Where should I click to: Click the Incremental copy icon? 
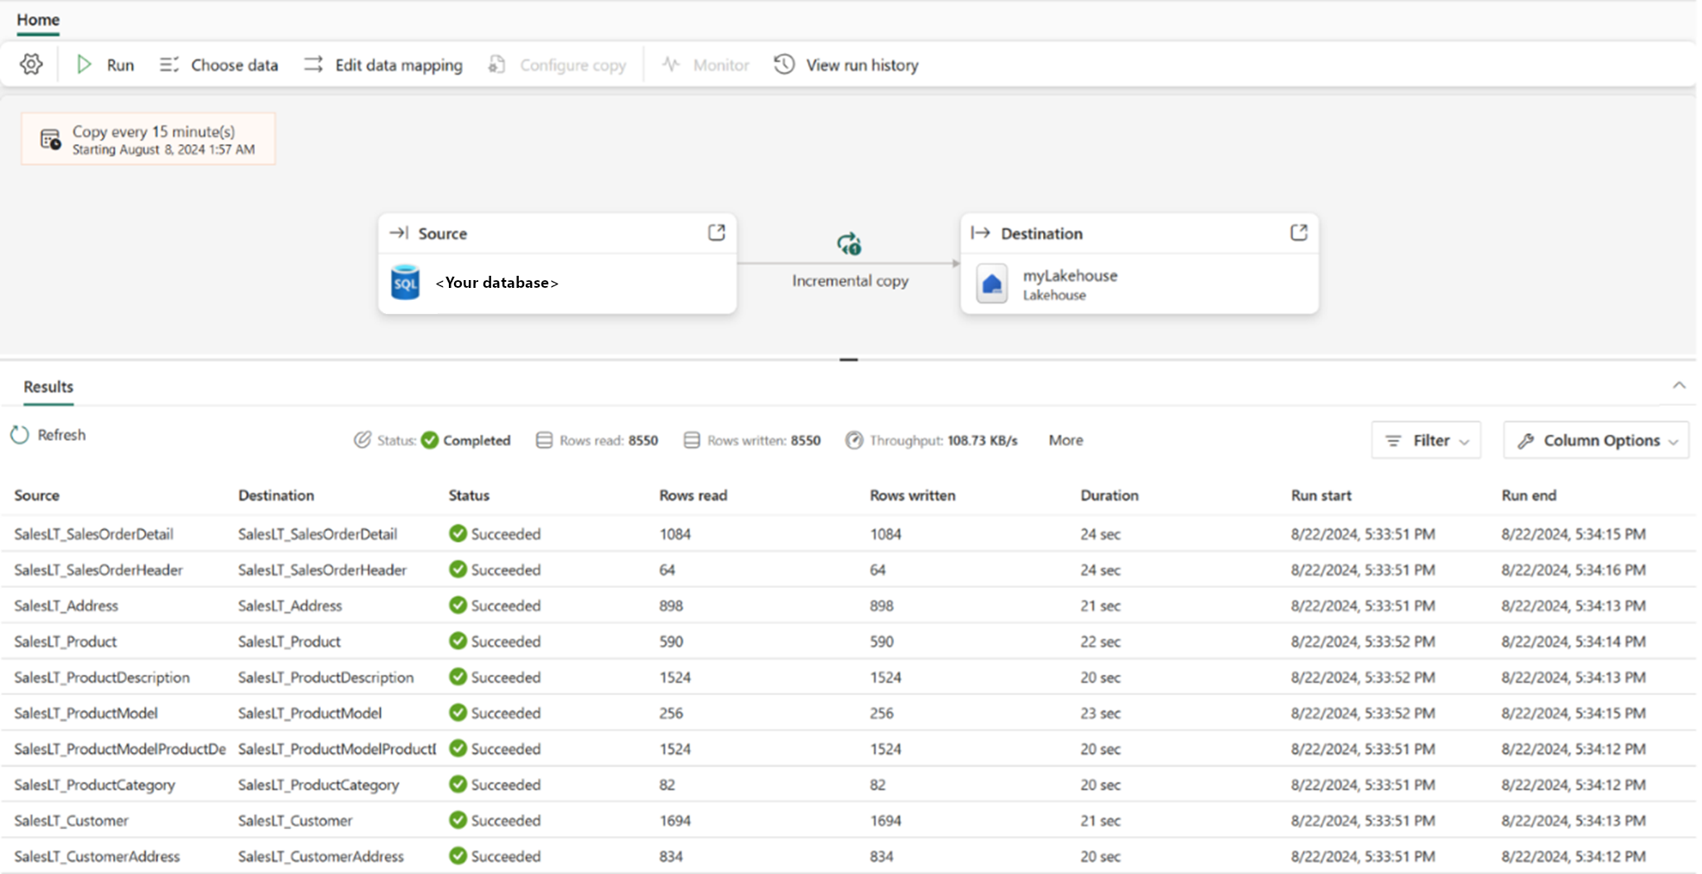(x=849, y=245)
